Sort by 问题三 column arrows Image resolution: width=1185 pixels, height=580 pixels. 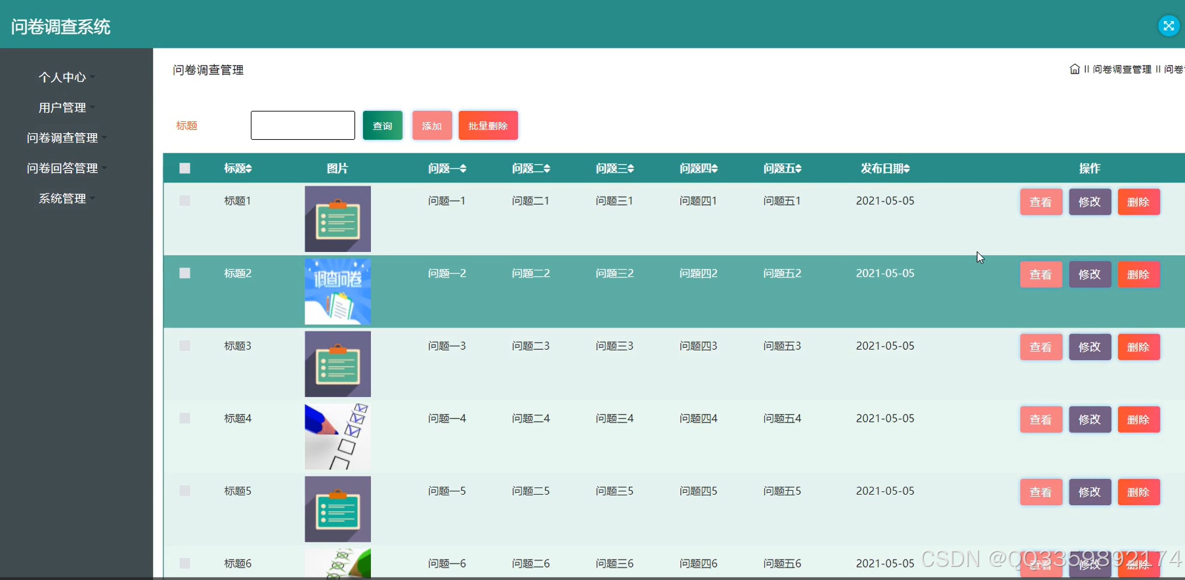[x=631, y=169]
